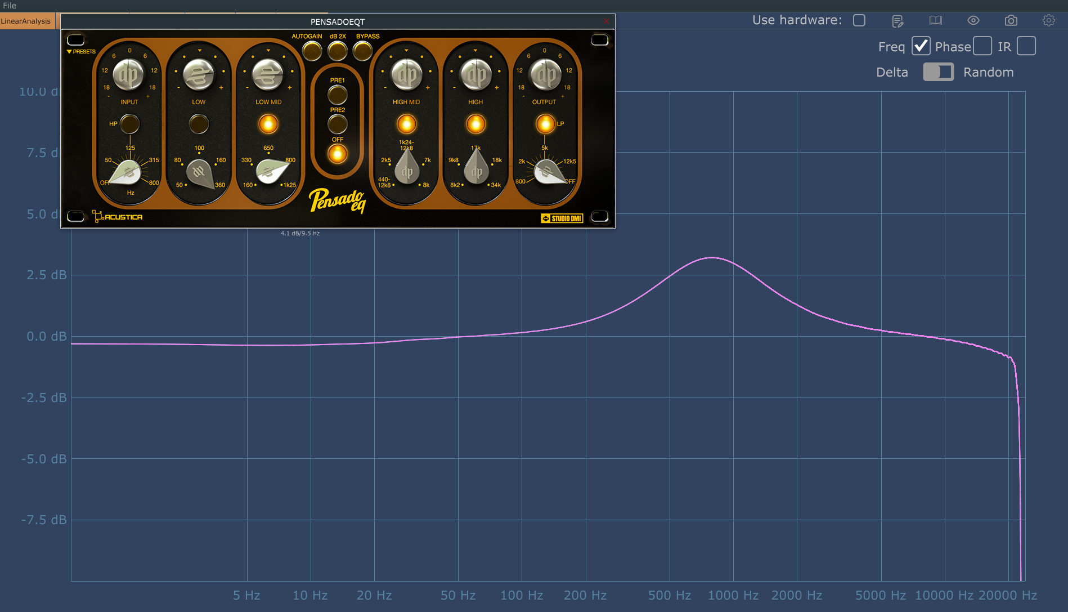The width and height of the screenshot is (1068, 612).
Task: Click the INPUT gain knob
Action: pyautogui.click(x=129, y=75)
